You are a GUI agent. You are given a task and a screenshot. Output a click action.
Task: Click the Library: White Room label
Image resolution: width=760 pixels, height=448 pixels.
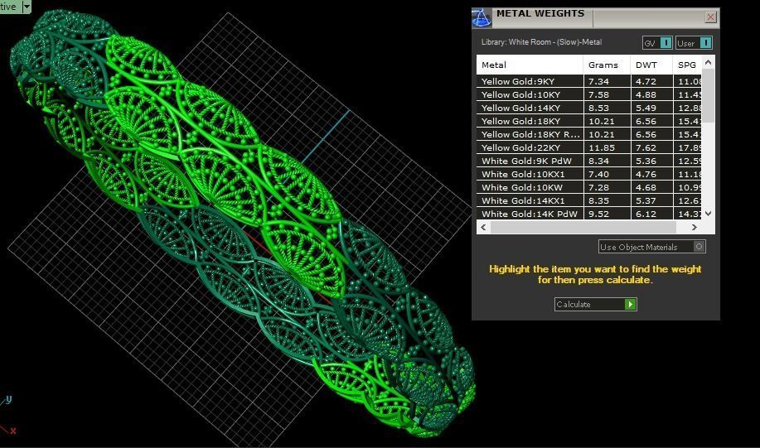point(541,42)
